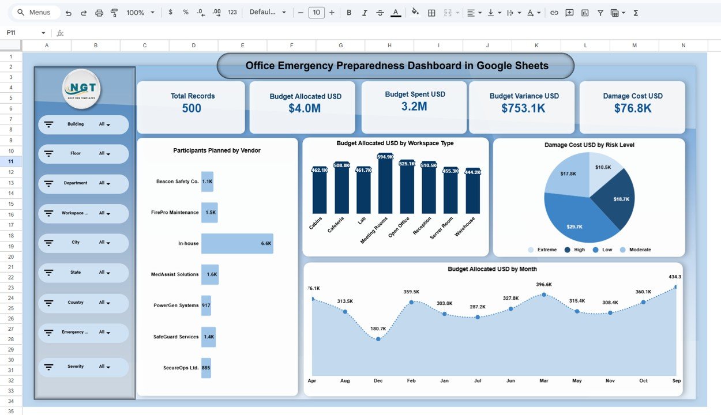
Task: Click the Percent format icon
Action: click(185, 12)
